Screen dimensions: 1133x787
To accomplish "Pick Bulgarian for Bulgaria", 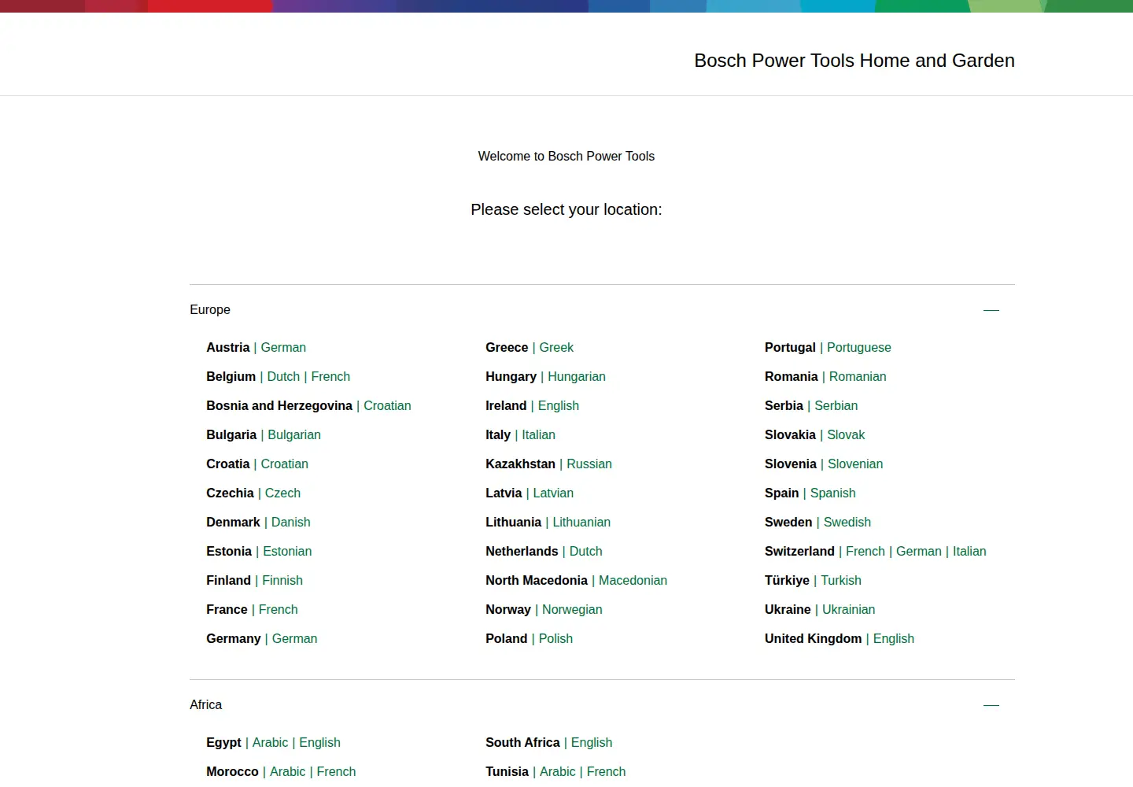I will pyautogui.click(x=294, y=435).
